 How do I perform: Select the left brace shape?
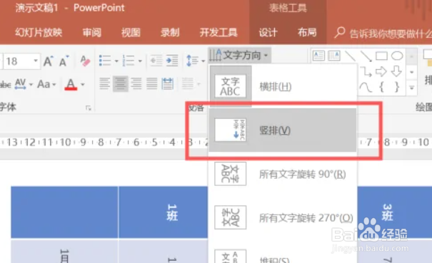pyautogui.click(x=381, y=87)
